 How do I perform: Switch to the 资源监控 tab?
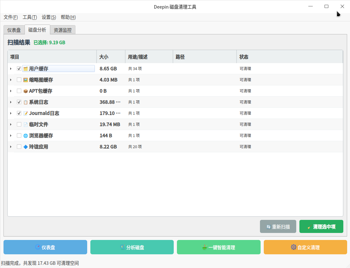[x=63, y=30]
